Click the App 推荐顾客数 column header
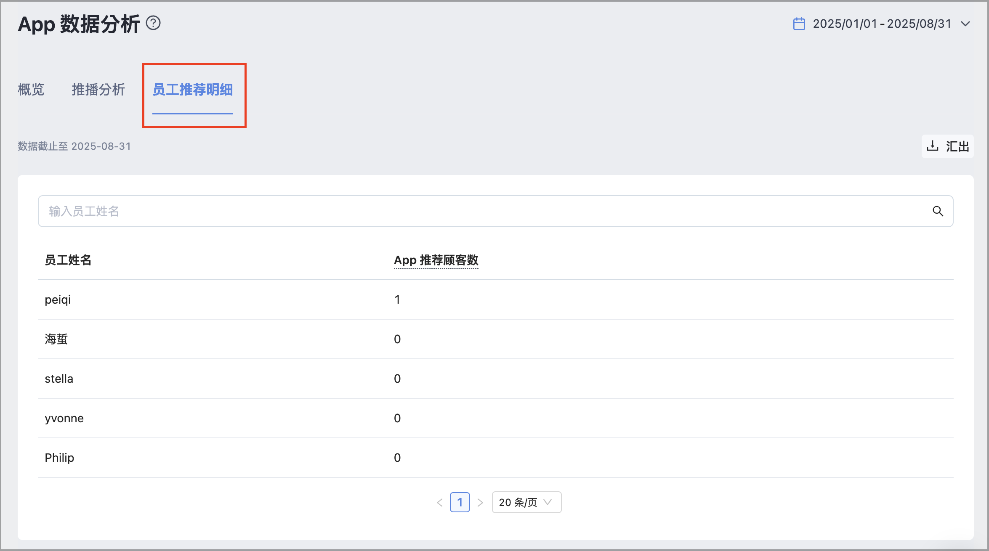The width and height of the screenshot is (989, 551). pos(436,260)
